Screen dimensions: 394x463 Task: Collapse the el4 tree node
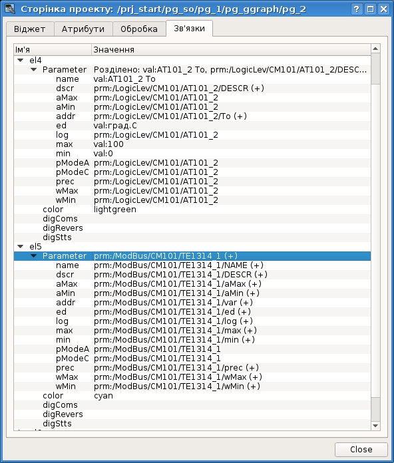(21, 61)
